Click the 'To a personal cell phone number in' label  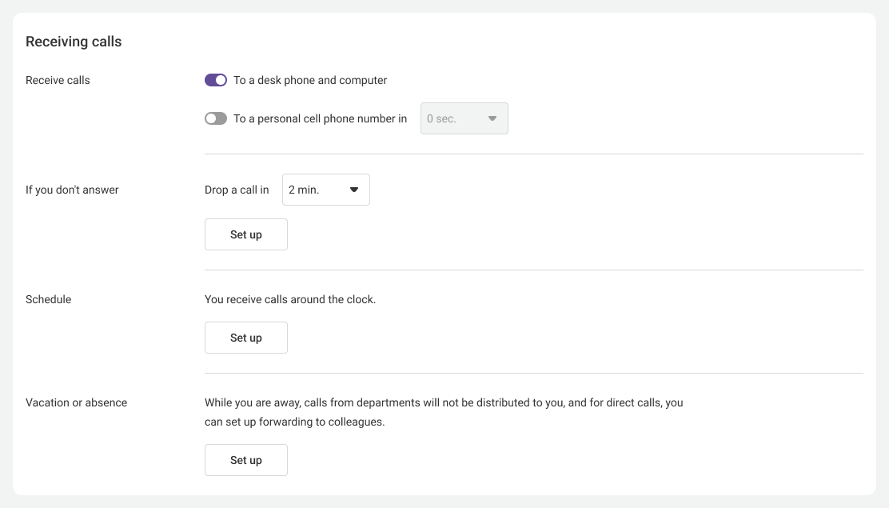pyautogui.click(x=320, y=118)
